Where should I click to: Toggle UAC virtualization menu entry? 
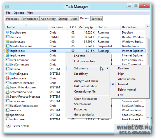pos(86,86)
